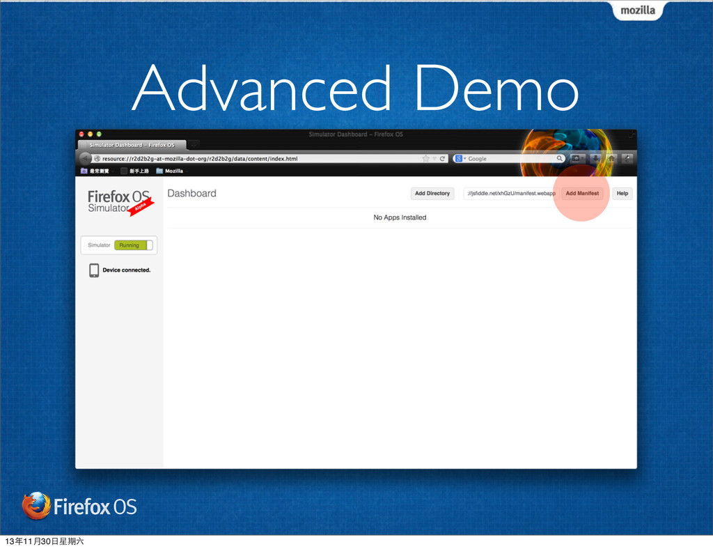Zoom the window with the green button
713x549 pixels.
(99, 134)
